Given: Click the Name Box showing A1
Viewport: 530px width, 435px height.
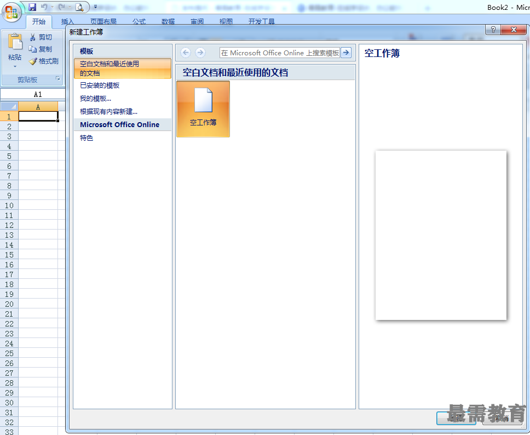Looking at the screenshot, I should [33, 94].
